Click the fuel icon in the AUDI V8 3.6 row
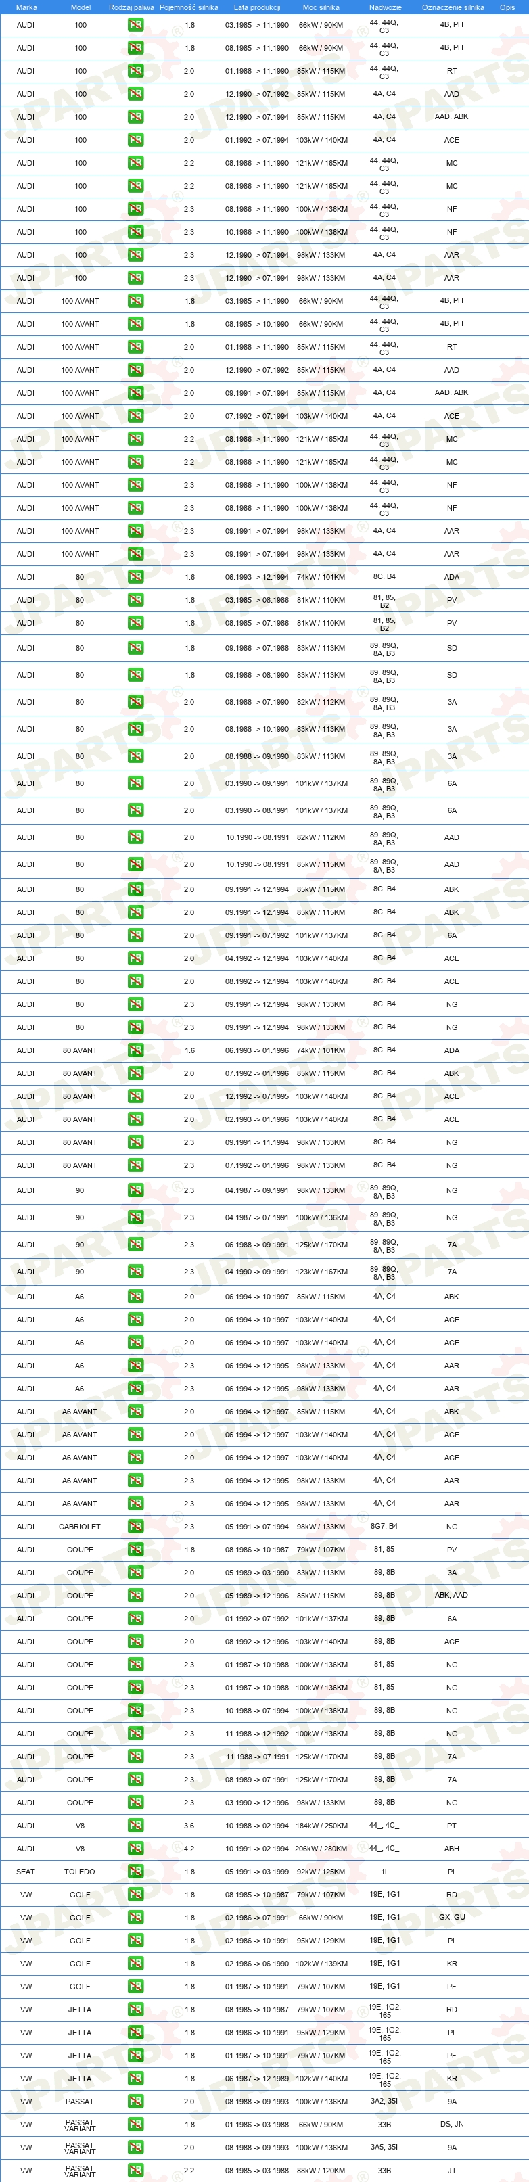Viewport: 529px width, 2182px height. 136,1826
